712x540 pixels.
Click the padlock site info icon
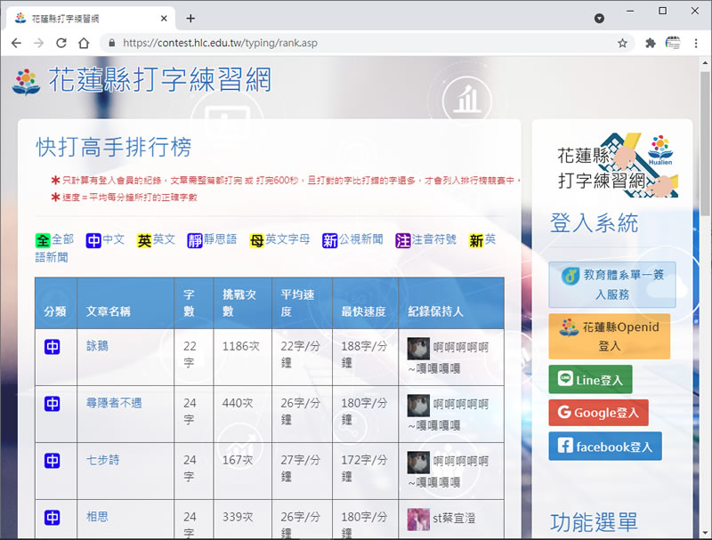112,43
